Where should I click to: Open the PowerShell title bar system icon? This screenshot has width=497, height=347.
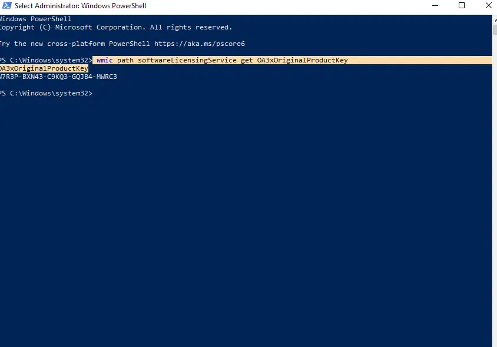[x=6, y=6]
